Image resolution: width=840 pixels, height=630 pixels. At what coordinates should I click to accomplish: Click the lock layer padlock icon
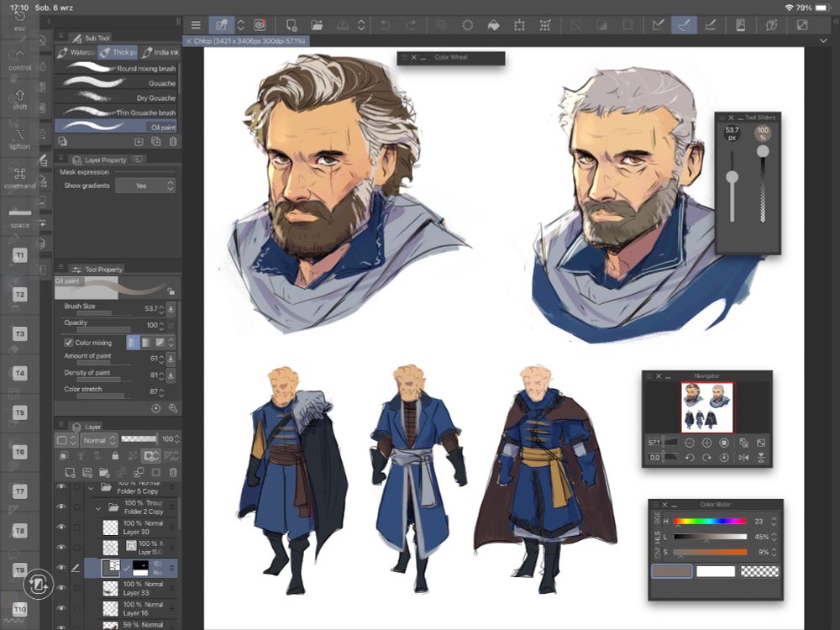(115, 456)
